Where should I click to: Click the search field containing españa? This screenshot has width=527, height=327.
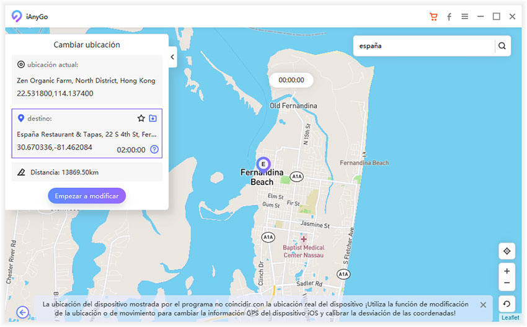tap(425, 45)
